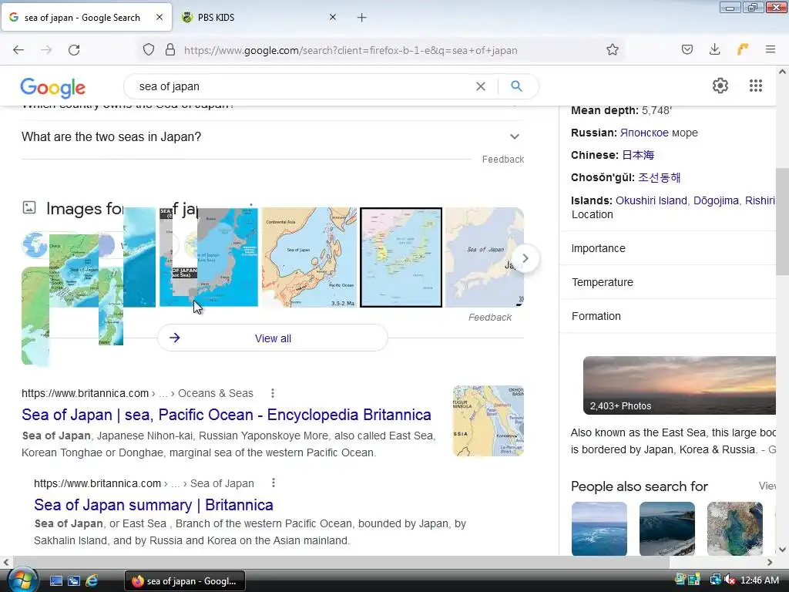Click the Switch between windows icon
Image resolution: width=789 pixels, height=592 pixels.
(74, 581)
